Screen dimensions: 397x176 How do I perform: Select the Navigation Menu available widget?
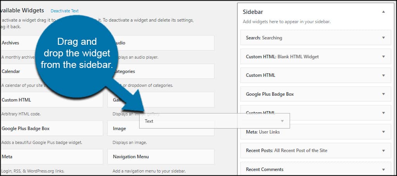point(161,157)
